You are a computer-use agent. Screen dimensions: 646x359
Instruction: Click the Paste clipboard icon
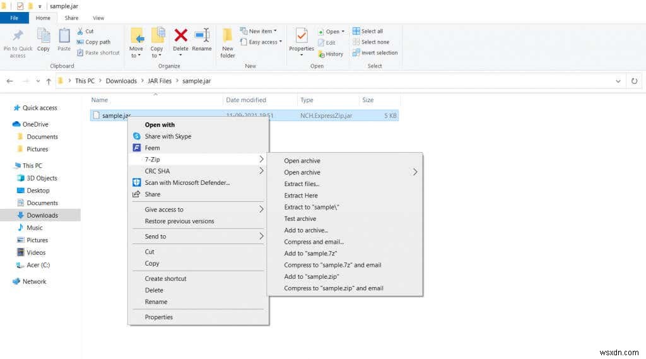(x=64, y=36)
